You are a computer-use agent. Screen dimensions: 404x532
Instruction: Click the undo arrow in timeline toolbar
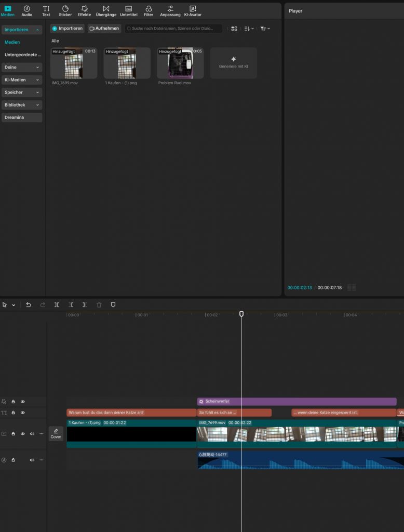pos(29,305)
